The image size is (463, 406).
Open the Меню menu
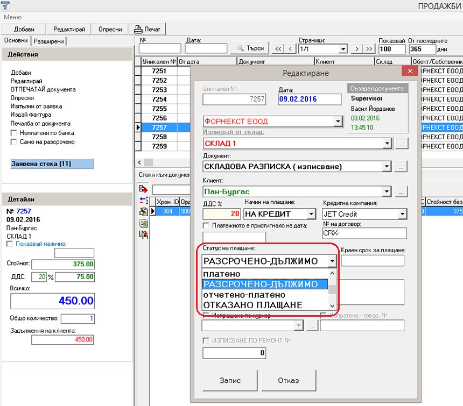point(12,17)
